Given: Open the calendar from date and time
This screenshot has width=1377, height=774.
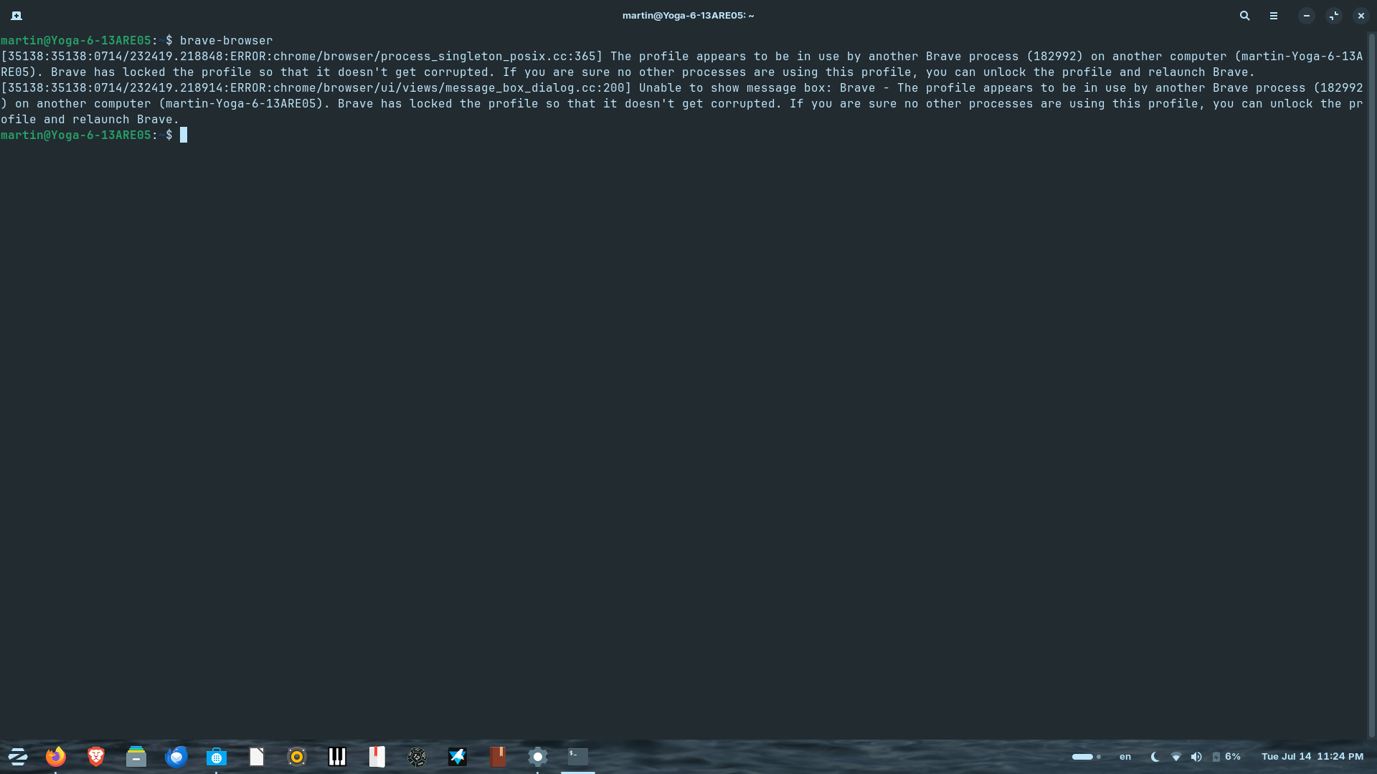Looking at the screenshot, I should click(x=1312, y=757).
